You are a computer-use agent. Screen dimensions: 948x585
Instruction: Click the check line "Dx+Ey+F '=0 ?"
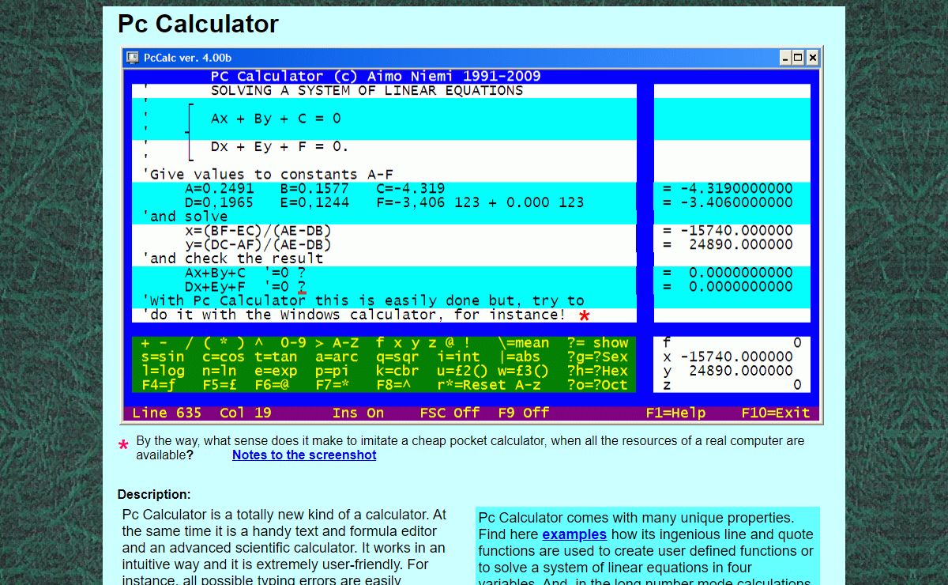tap(246, 287)
